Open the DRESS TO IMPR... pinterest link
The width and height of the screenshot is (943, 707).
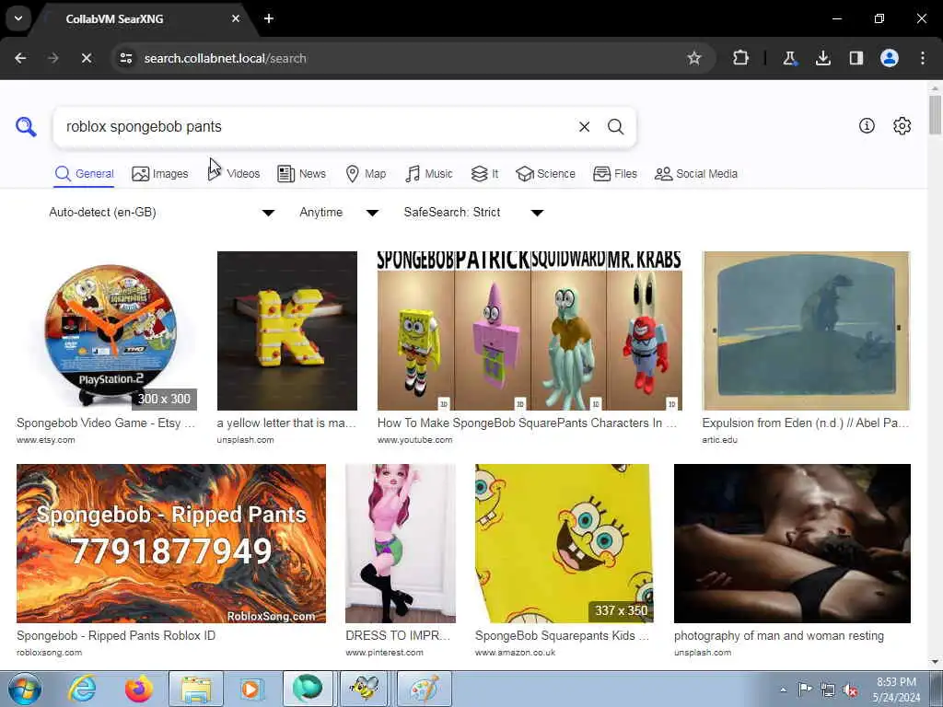click(398, 636)
